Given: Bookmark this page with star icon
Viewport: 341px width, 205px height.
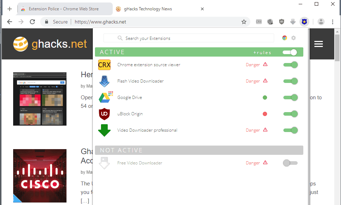Looking at the screenshot, I should tap(244, 22).
